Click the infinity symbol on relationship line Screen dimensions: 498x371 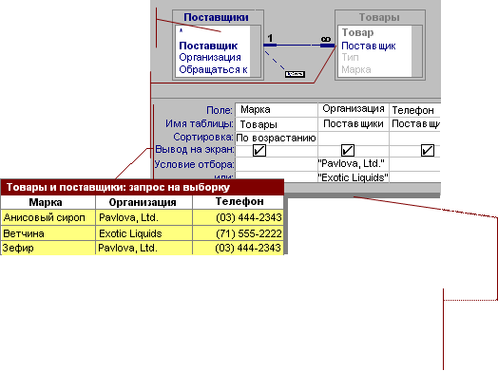(x=326, y=39)
